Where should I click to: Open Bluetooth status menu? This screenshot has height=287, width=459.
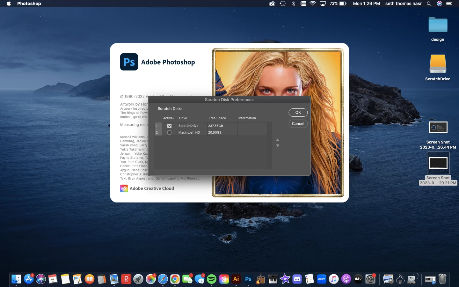pyautogui.click(x=294, y=4)
